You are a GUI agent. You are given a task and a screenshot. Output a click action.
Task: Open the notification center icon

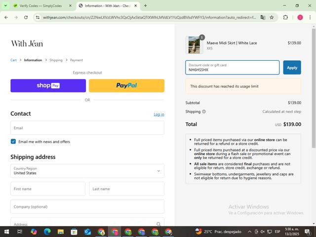tap(308, 232)
